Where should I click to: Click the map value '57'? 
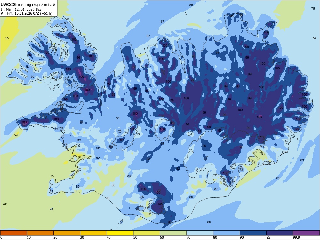pos(80,156)
